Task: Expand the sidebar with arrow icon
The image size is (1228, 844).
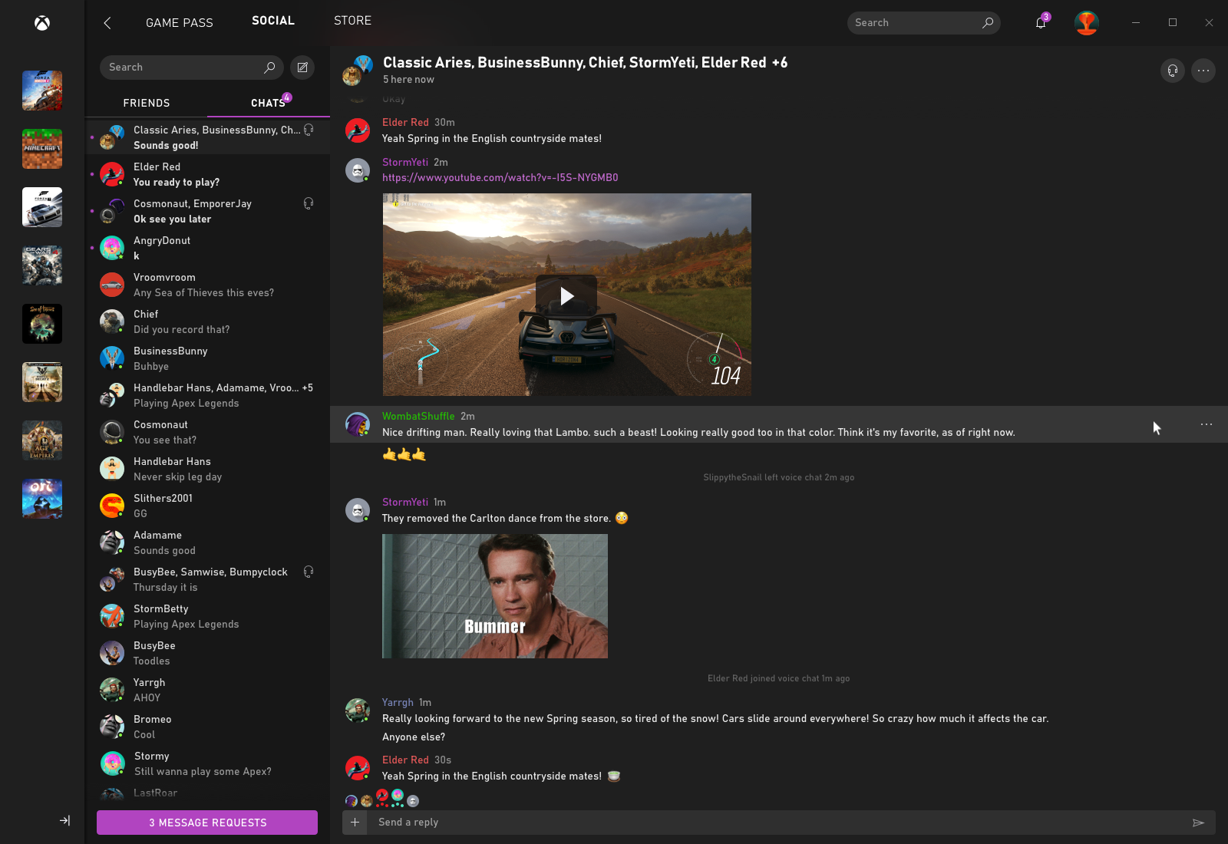Action: click(x=65, y=820)
